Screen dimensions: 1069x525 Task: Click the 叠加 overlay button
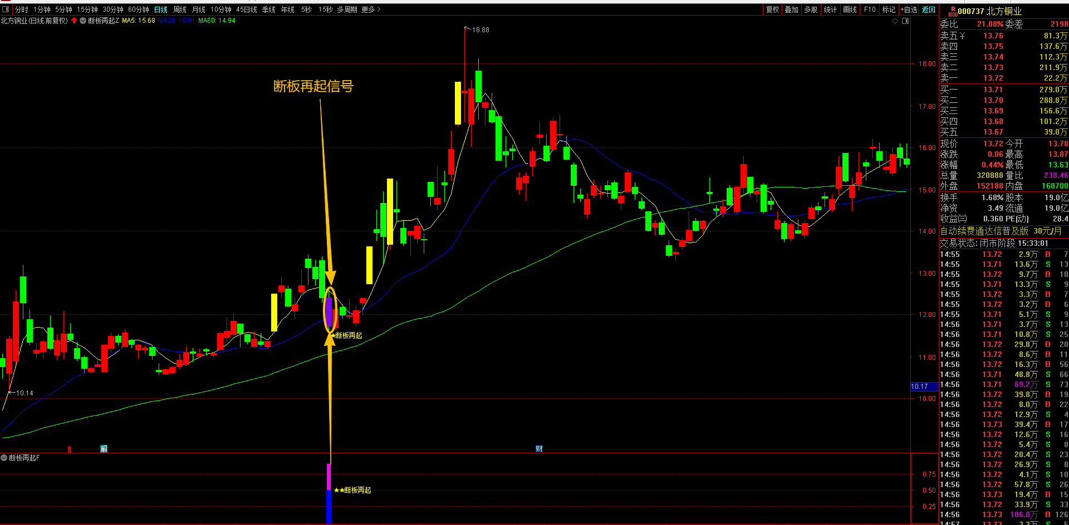coord(792,9)
